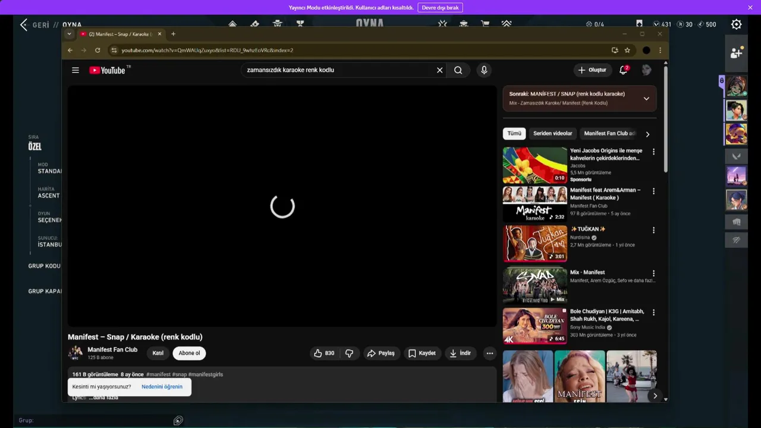
Task: Open YouTube notifications bell
Action: pyautogui.click(x=623, y=70)
